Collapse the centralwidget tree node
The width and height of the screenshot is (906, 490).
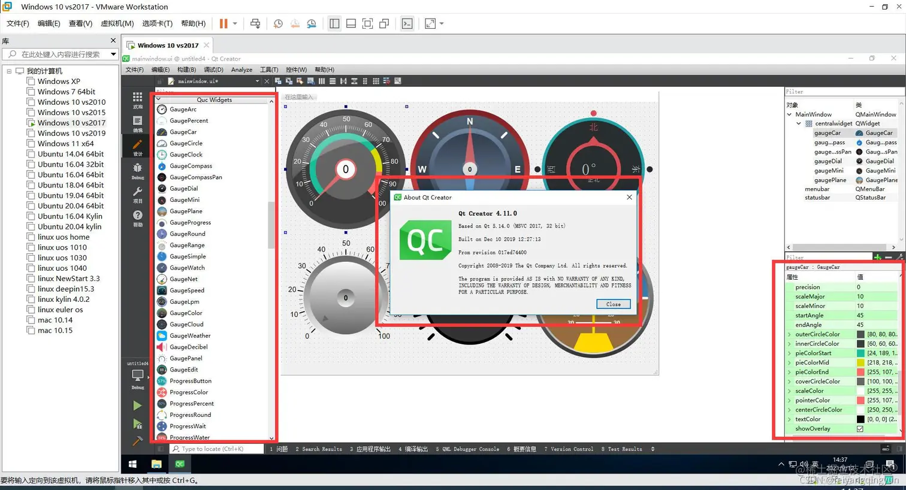799,123
